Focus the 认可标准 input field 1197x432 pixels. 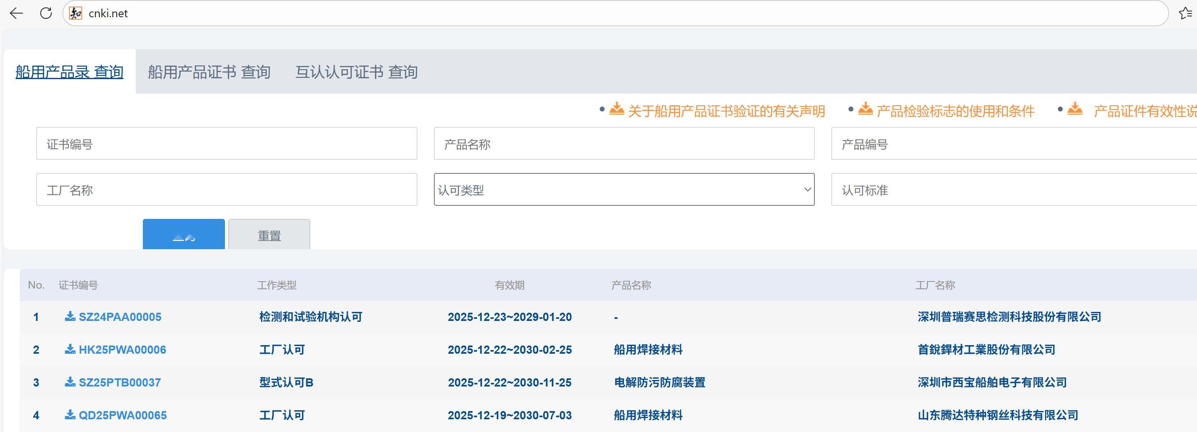[1014, 190]
